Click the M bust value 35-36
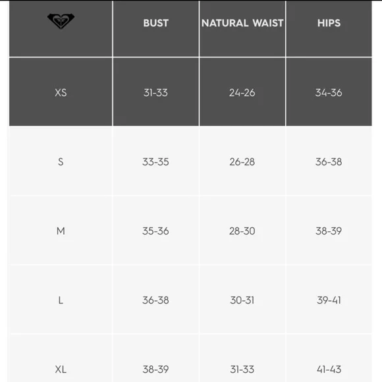The image size is (382, 382). pyautogui.click(x=155, y=231)
